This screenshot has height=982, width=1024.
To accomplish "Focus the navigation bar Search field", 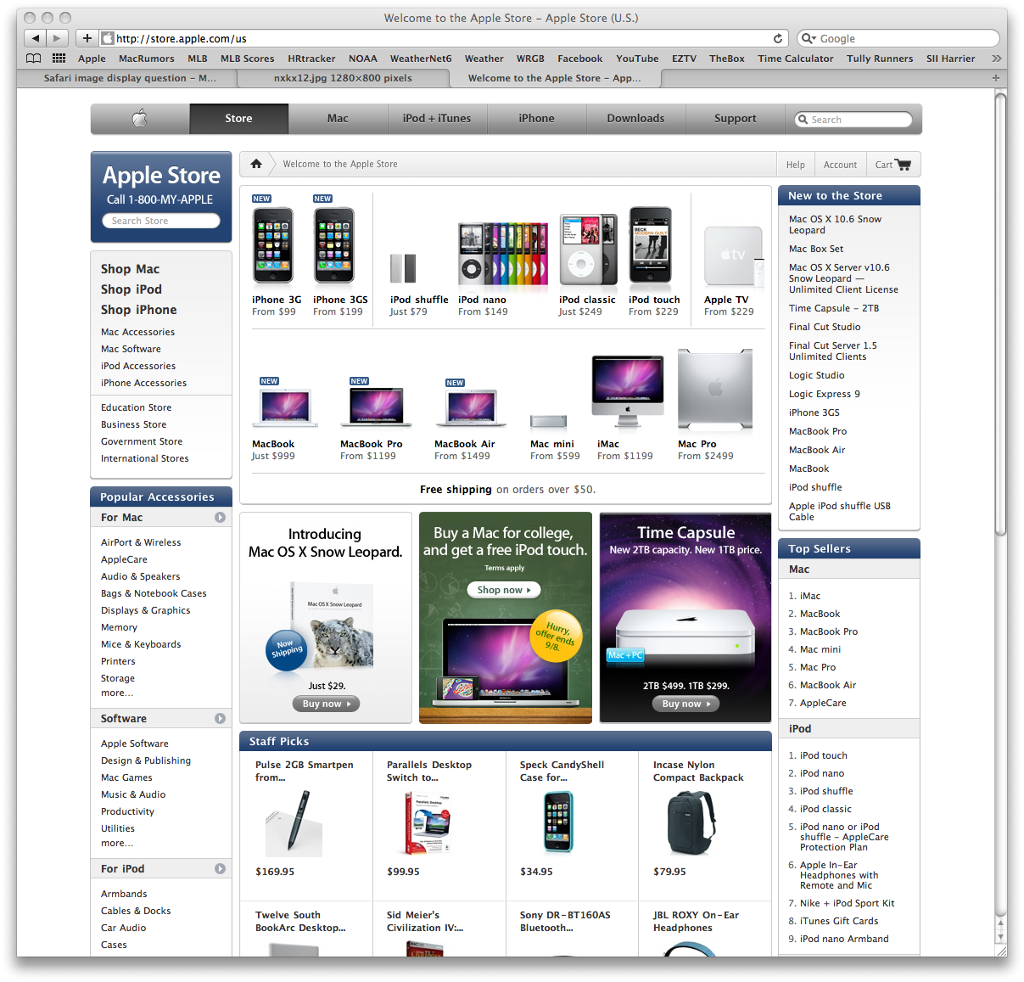I will click(853, 120).
